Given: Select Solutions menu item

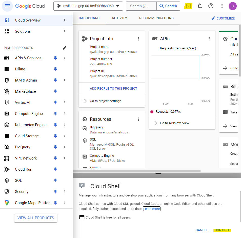Looking at the screenshot, I should [36, 31].
